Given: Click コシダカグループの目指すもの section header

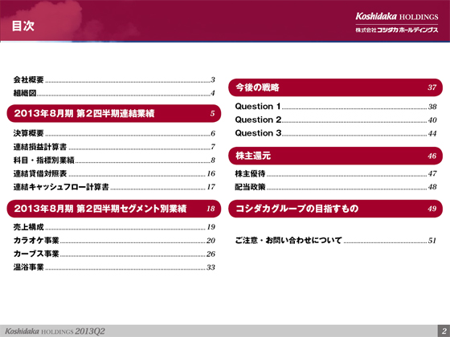Looking at the screenshot, I should [x=336, y=209].
